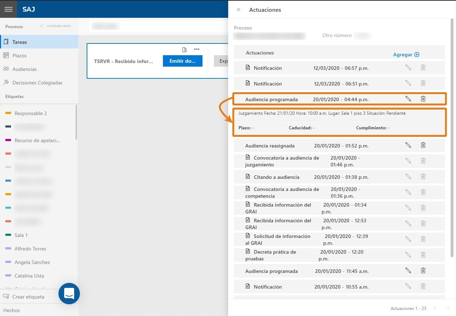Click the Emitir do... button
The width and height of the screenshot is (456, 316).
coord(183,61)
